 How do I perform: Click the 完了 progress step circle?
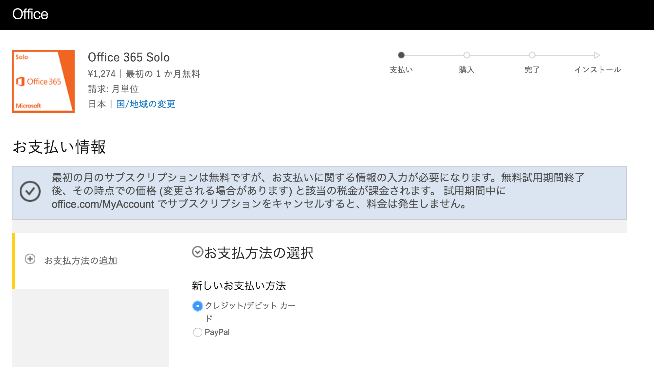coord(532,55)
